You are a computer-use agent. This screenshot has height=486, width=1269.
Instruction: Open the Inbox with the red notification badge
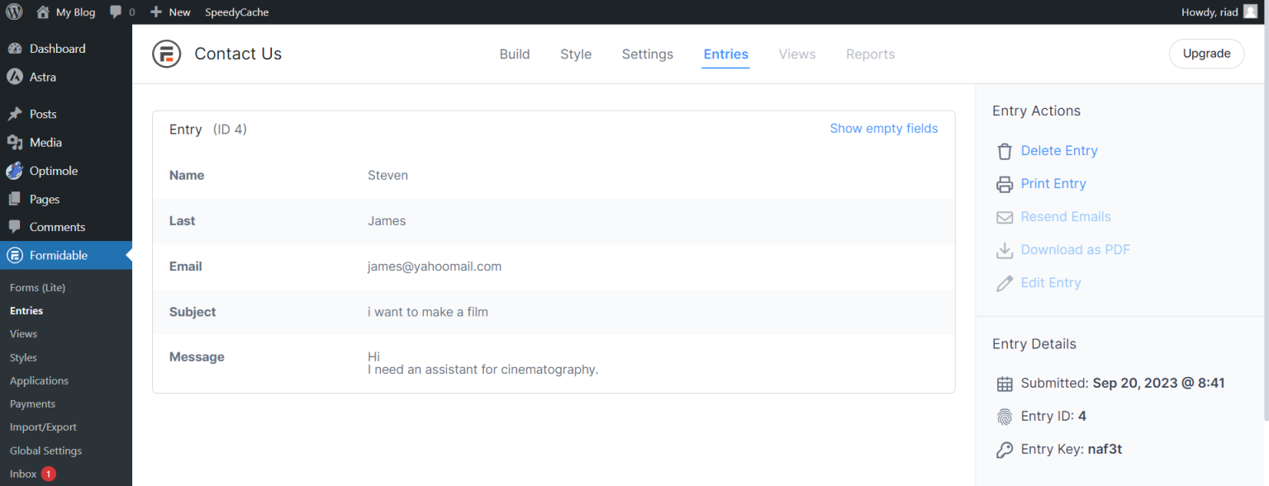(x=26, y=474)
